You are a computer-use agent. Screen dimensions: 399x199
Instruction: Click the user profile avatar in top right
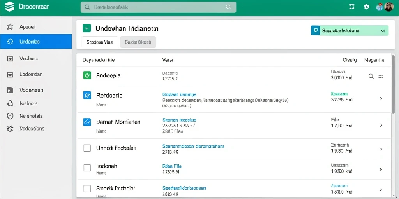click(x=389, y=7)
